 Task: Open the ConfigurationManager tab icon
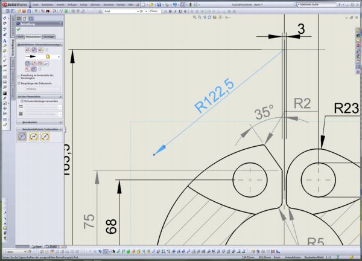pyautogui.click(x=31, y=19)
